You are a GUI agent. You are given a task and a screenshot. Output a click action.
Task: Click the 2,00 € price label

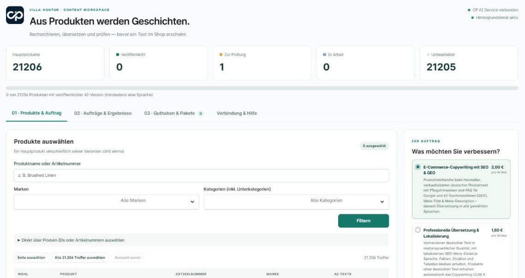click(x=497, y=167)
